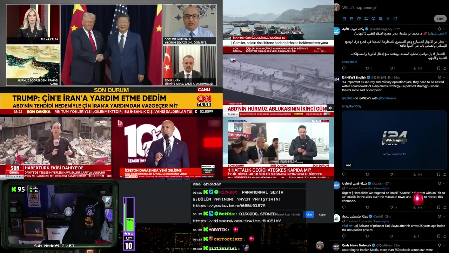
Task: Open the GIF picker in composer
Action: (x=351, y=19)
